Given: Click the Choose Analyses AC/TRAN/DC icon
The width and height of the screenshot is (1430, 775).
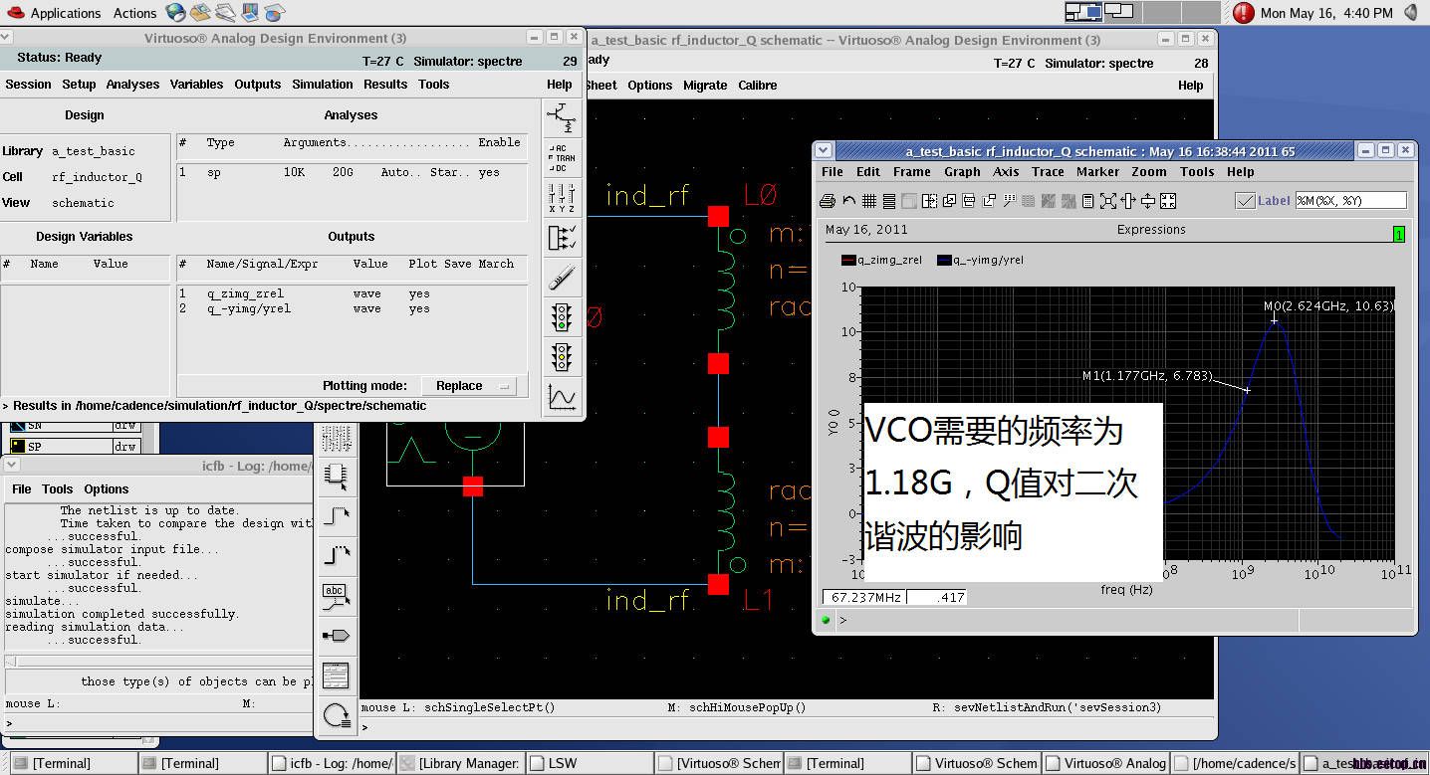Looking at the screenshot, I should 563,157.
